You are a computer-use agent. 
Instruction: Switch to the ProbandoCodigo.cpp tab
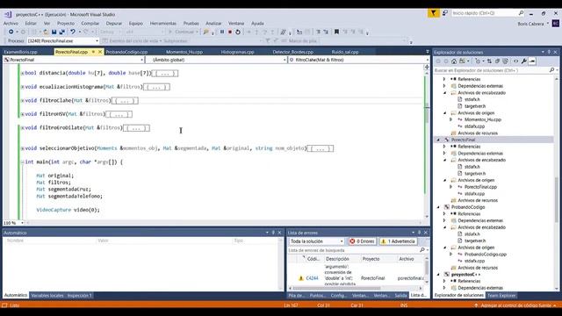(x=126, y=52)
